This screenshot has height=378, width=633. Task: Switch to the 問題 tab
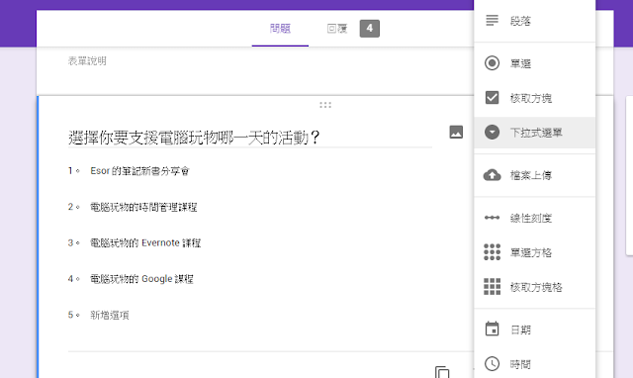pyautogui.click(x=280, y=29)
